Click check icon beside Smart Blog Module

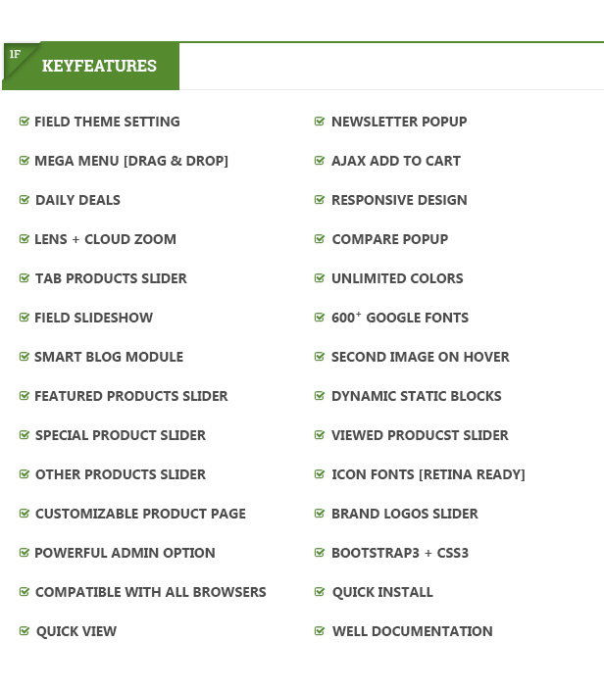(x=25, y=357)
